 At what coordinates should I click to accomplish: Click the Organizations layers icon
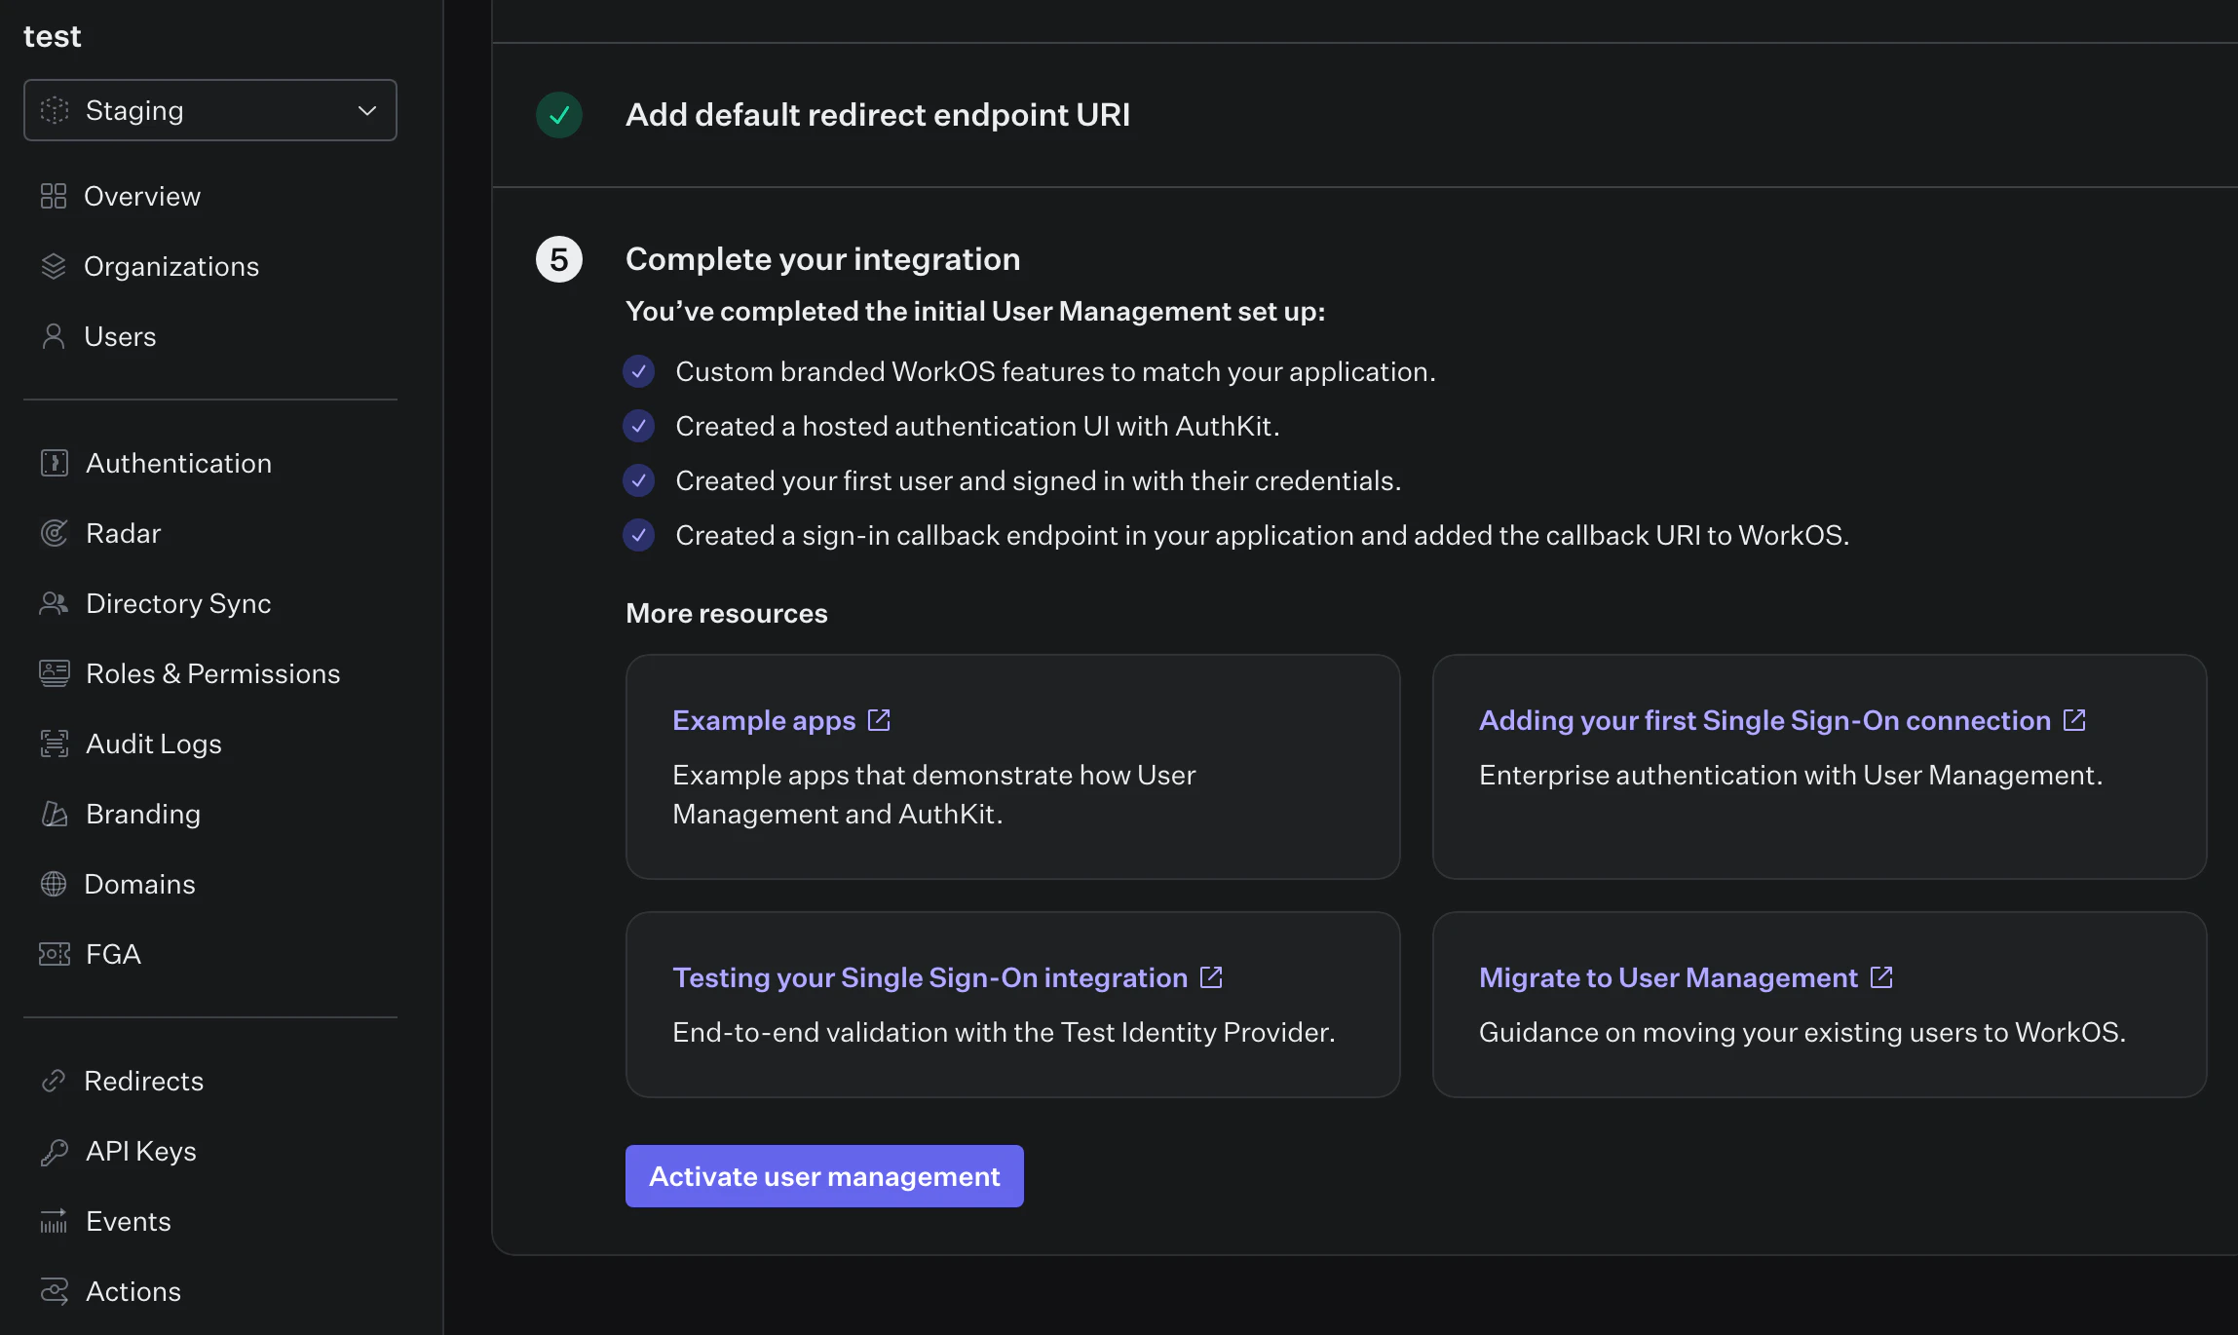click(x=54, y=266)
